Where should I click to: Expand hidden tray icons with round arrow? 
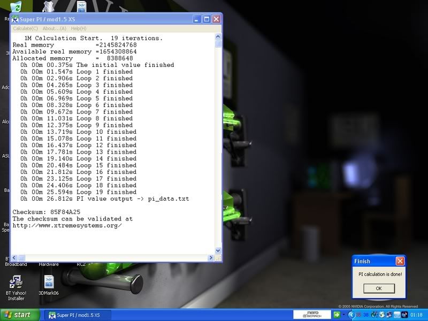[351, 315]
